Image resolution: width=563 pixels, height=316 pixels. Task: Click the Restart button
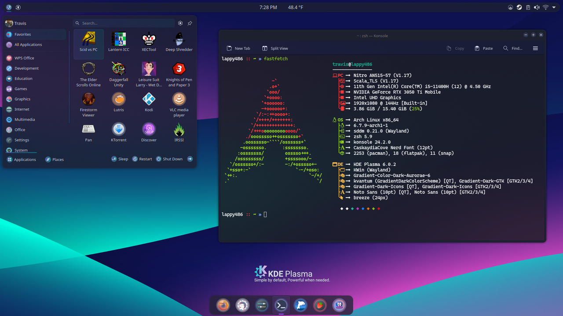click(142, 159)
